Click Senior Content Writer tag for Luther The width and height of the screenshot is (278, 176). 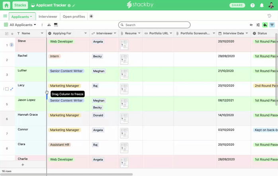(x=66, y=71)
